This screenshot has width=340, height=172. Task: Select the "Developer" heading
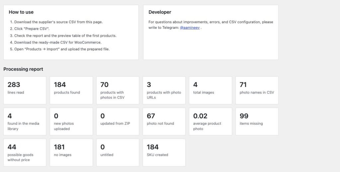[x=160, y=12]
